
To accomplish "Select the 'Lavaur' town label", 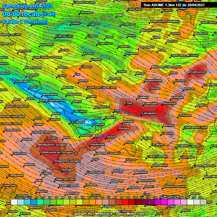I will tap(62, 76).
